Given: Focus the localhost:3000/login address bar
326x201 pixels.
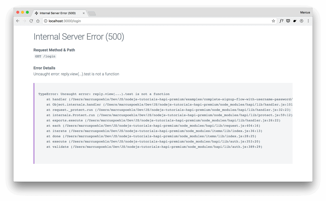Looking at the screenshot, I should pyautogui.click(x=159, y=21).
